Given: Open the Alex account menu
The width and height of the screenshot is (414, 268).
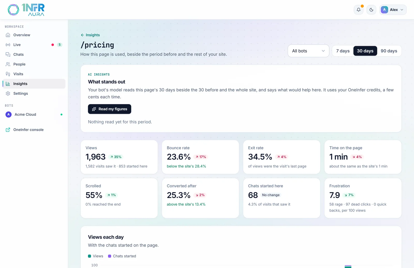Looking at the screenshot, I should click(x=393, y=10).
